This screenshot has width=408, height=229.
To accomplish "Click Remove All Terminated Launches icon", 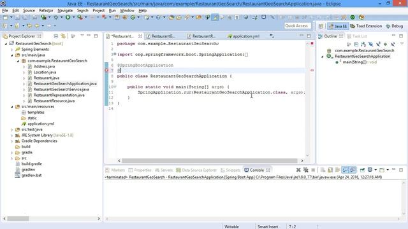I will (x=306, y=170).
